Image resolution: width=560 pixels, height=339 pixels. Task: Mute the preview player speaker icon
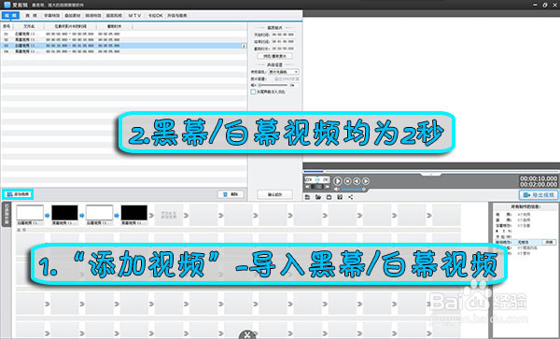pos(337,190)
